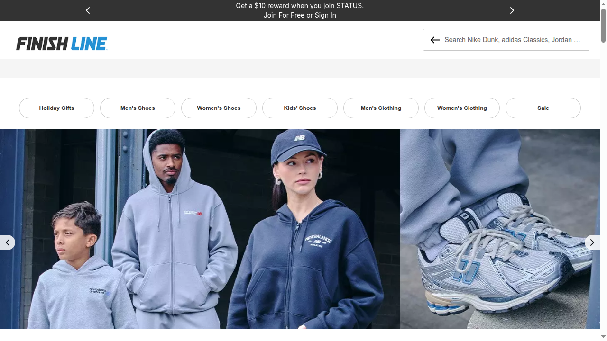Advance the carousel with the next arrow
The height and width of the screenshot is (341, 607).
point(592,242)
